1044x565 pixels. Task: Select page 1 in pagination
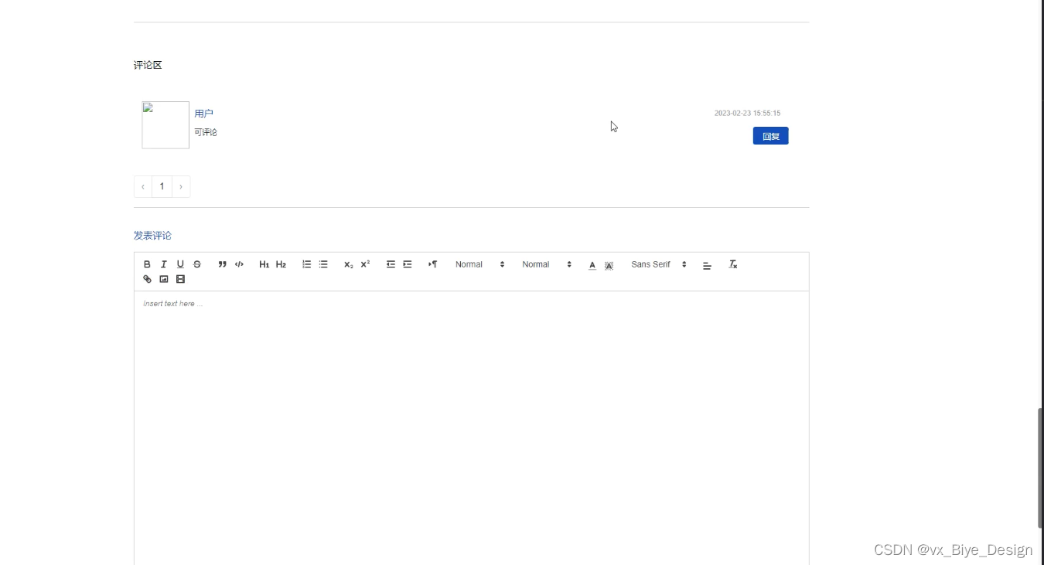pyautogui.click(x=162, y=186)
